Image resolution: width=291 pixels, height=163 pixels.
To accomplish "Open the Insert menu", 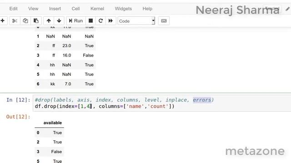I will pyautogui.click(x=55, y=9).
